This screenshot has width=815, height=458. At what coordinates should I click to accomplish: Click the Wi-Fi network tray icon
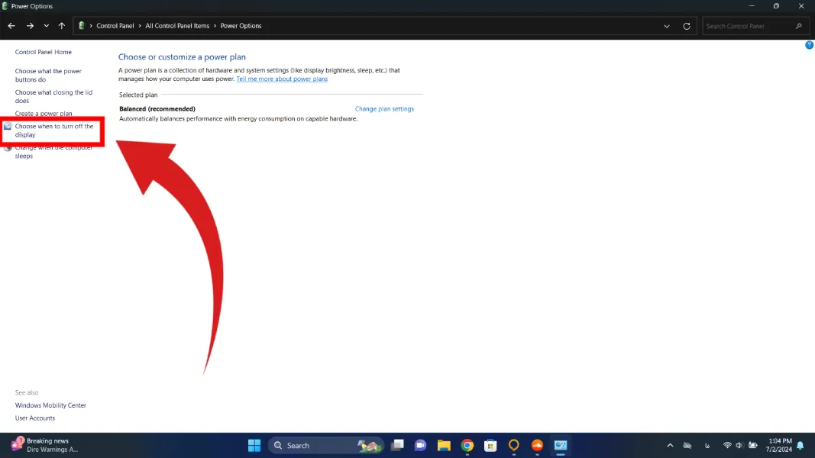coord(727,445)
